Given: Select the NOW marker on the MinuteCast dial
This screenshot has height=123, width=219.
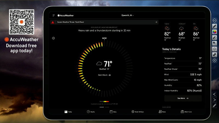Looking at the screenshot, I should [x=104, y=38].
